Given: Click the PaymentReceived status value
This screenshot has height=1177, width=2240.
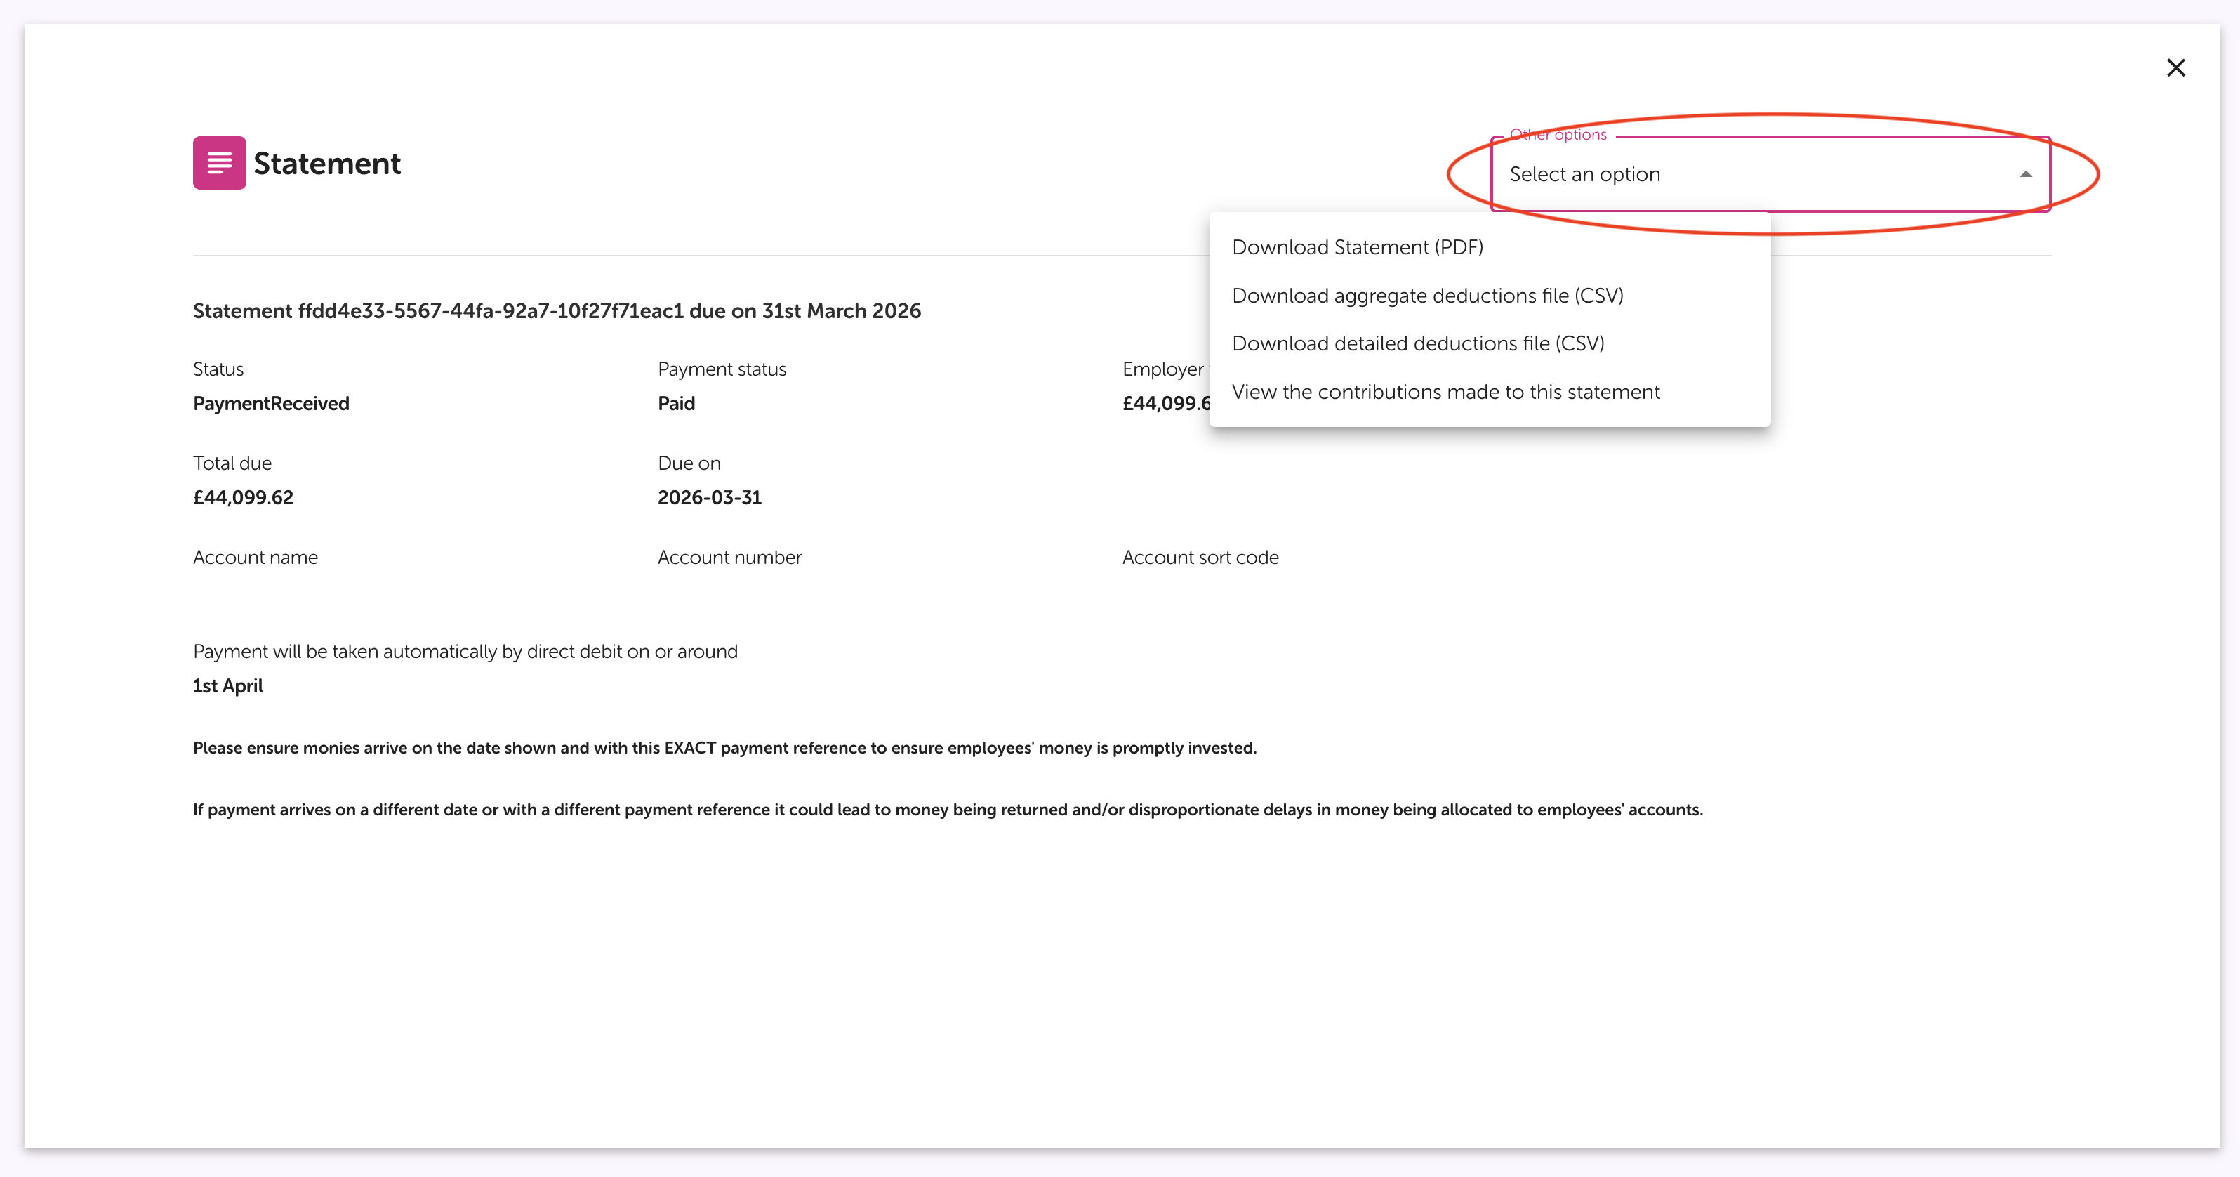Looking at the screenshot, I should [271, 404].
